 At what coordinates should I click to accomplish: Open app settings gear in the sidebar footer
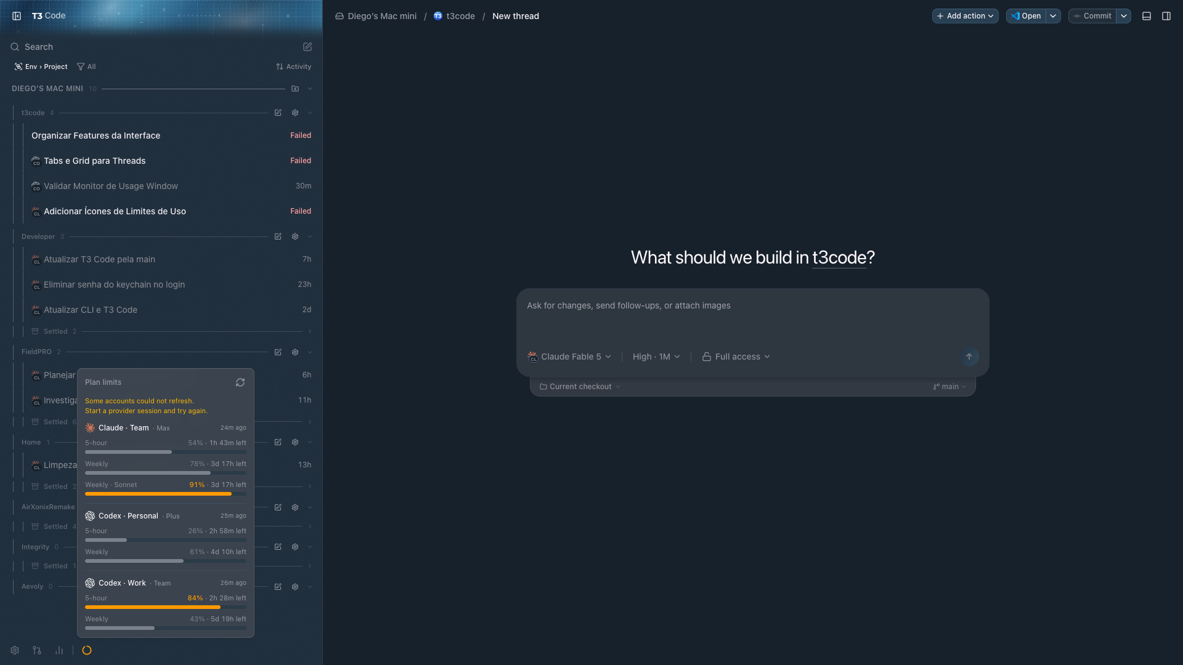15,650
